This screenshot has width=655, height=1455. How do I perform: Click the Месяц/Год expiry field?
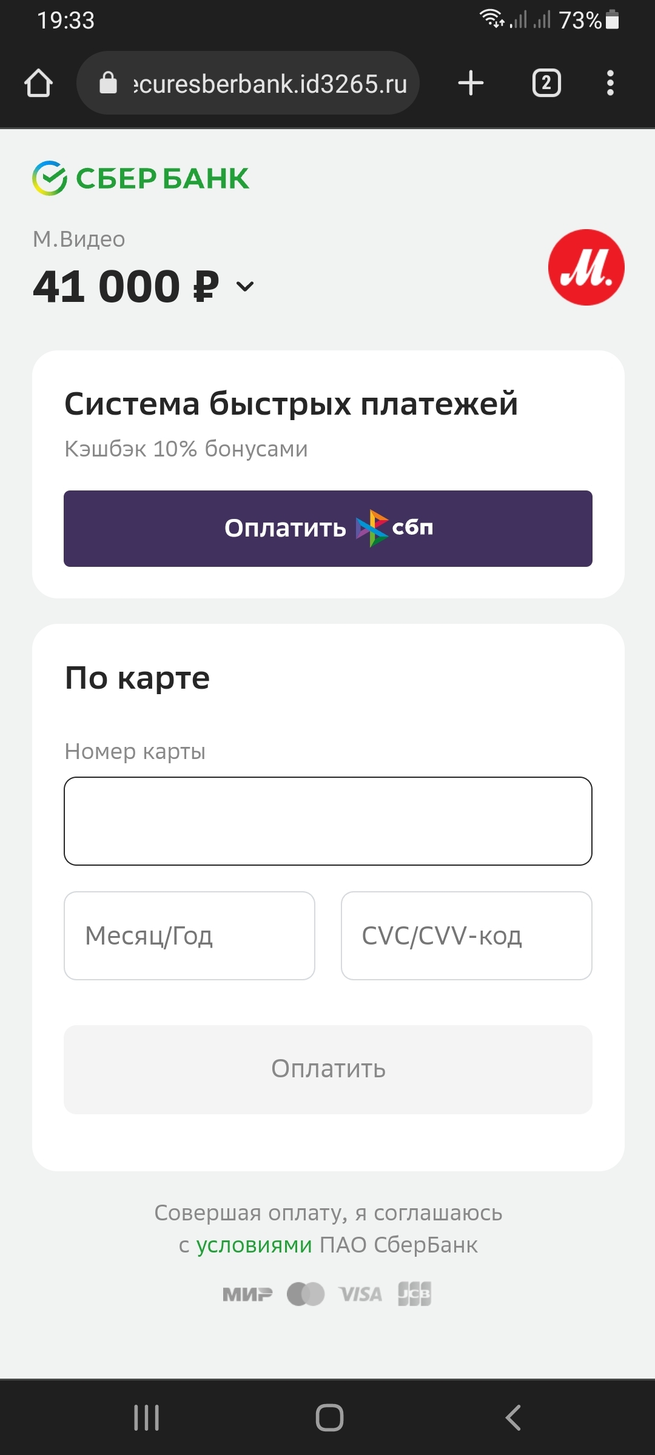189,935
